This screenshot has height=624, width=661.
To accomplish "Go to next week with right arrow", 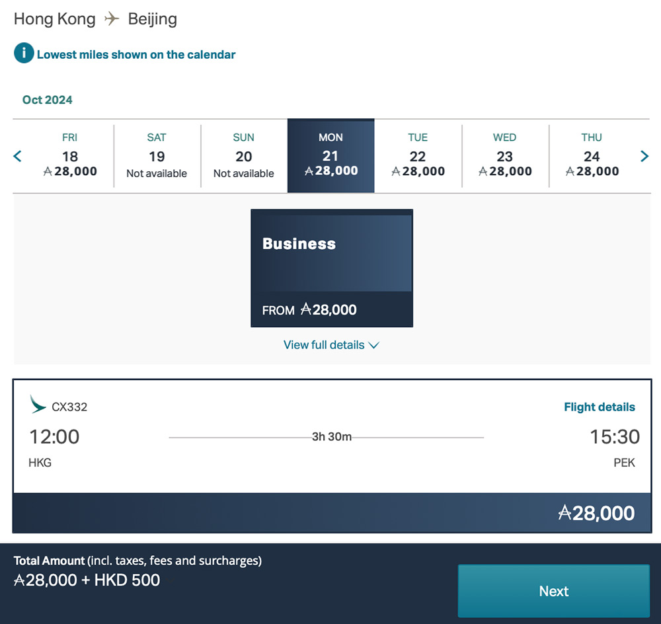I will [x=644, y=156].
